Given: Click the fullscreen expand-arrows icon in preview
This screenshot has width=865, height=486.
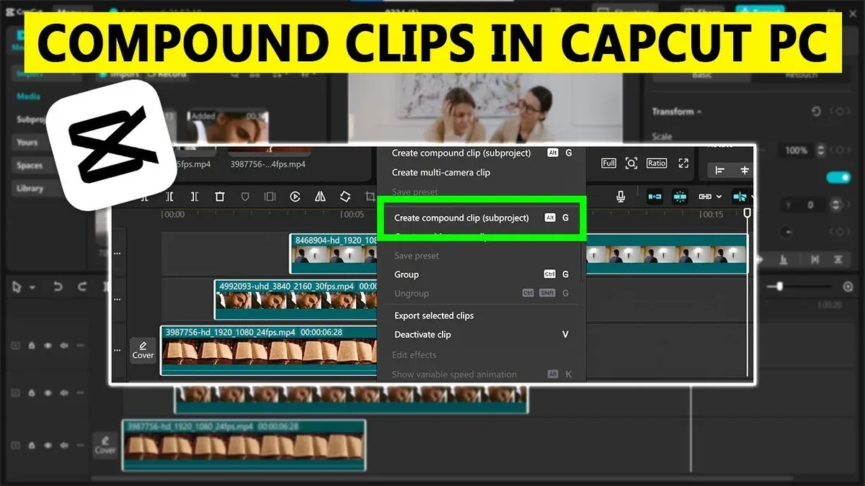Looking at the screenshot, I should click(683, 163).
